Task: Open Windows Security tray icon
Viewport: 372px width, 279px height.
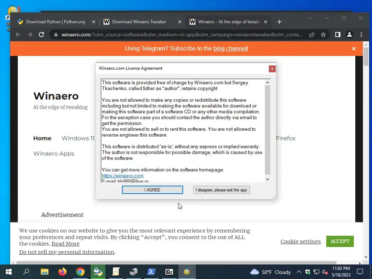Action: (308, 272)
